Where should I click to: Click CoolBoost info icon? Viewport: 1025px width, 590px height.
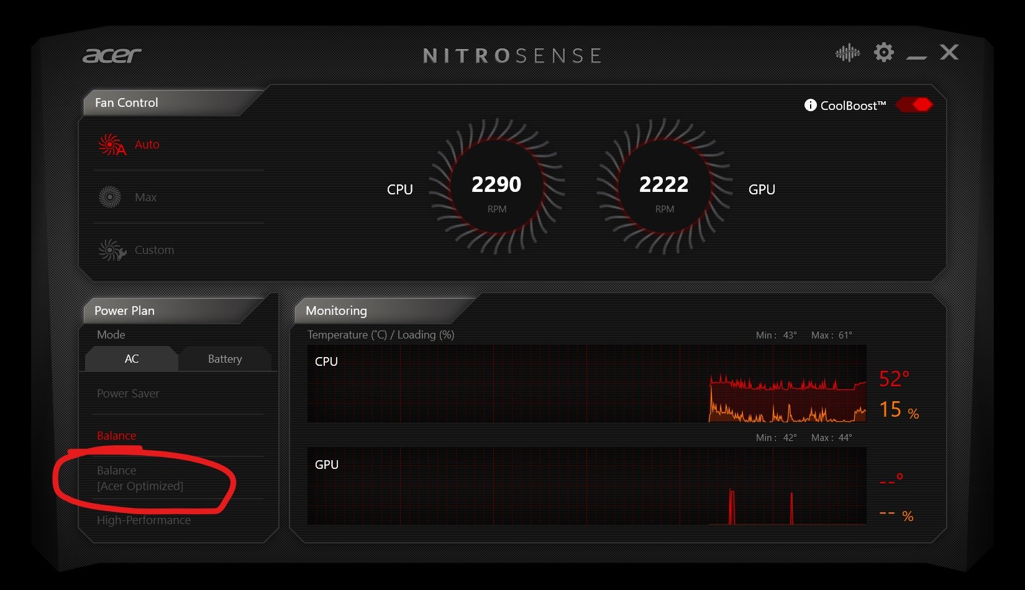point(810,105)
